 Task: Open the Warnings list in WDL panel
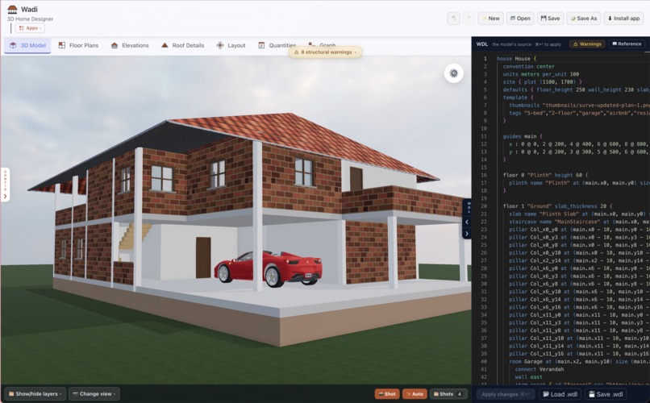(x=587, y=44)
